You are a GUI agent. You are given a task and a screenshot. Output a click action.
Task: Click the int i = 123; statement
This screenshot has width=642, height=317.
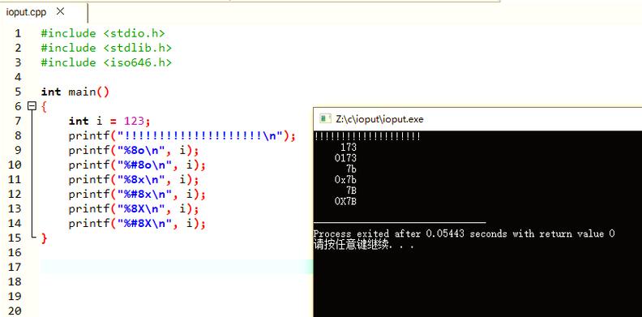coord(109,121)
